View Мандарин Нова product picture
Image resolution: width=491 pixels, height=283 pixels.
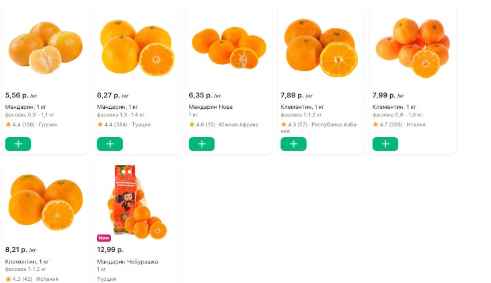229,48
